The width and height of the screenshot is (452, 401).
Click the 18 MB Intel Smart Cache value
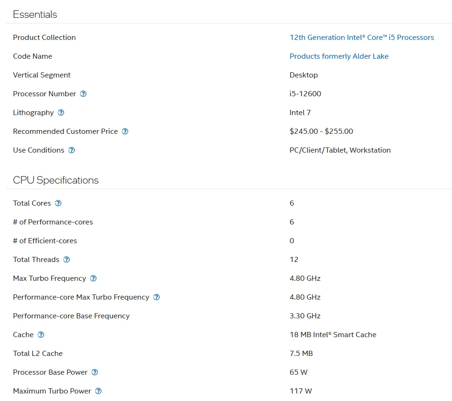pos(333,335)
